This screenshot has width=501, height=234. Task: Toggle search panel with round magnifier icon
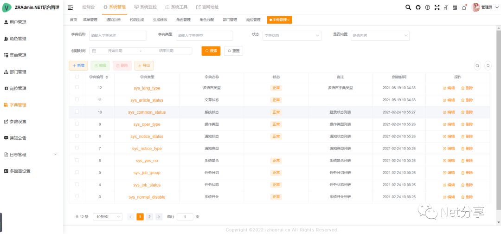477,65
